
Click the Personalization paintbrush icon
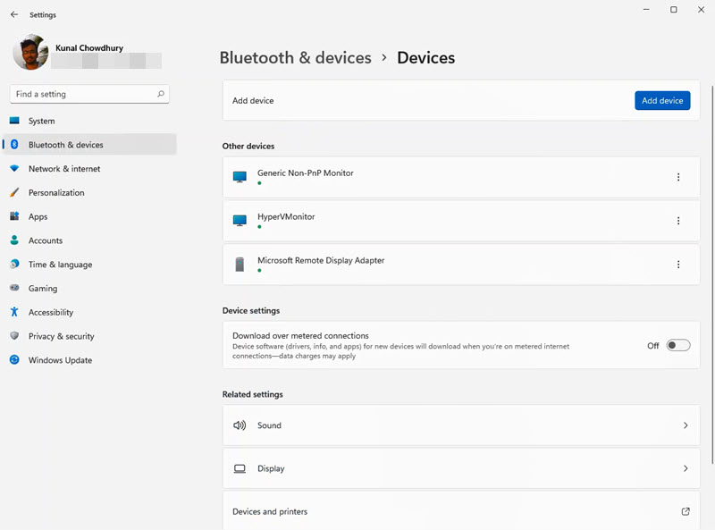coord(14,192)
